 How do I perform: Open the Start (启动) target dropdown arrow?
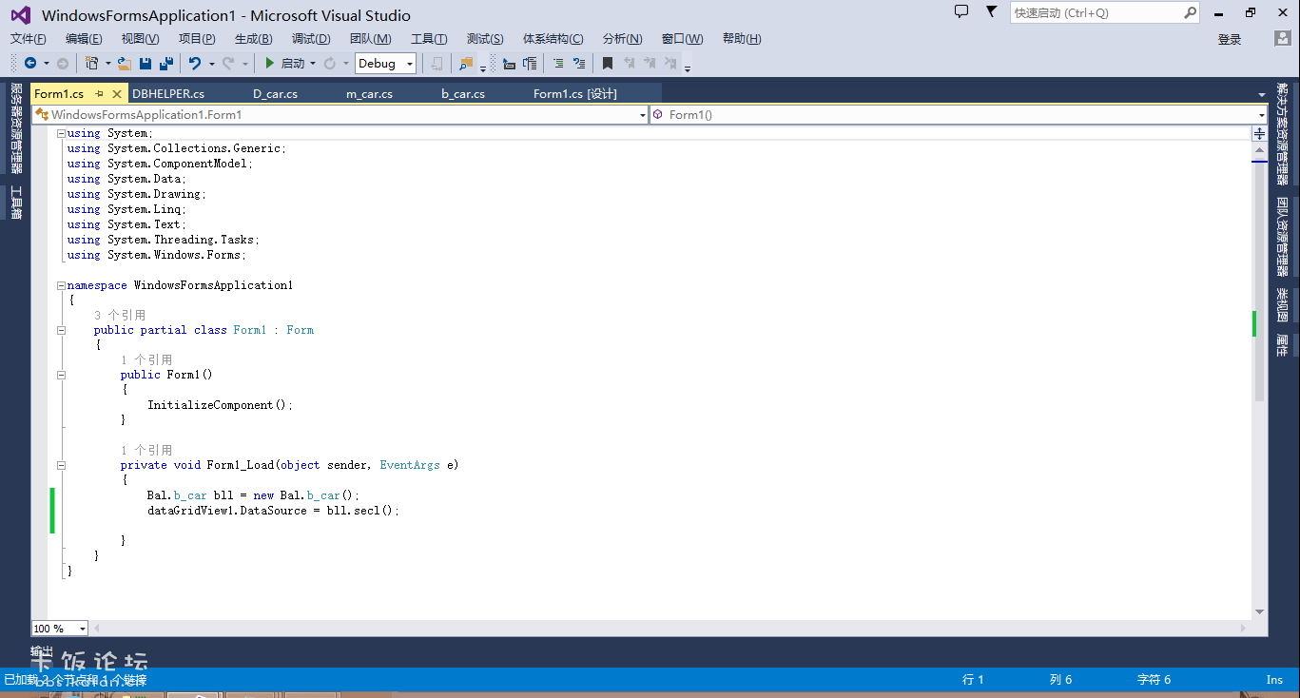[313, 64]
